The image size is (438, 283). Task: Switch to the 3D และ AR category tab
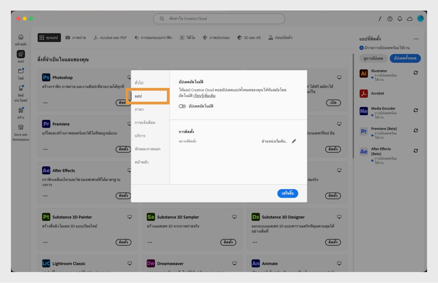pyautogui.click(x=249, y=38)
